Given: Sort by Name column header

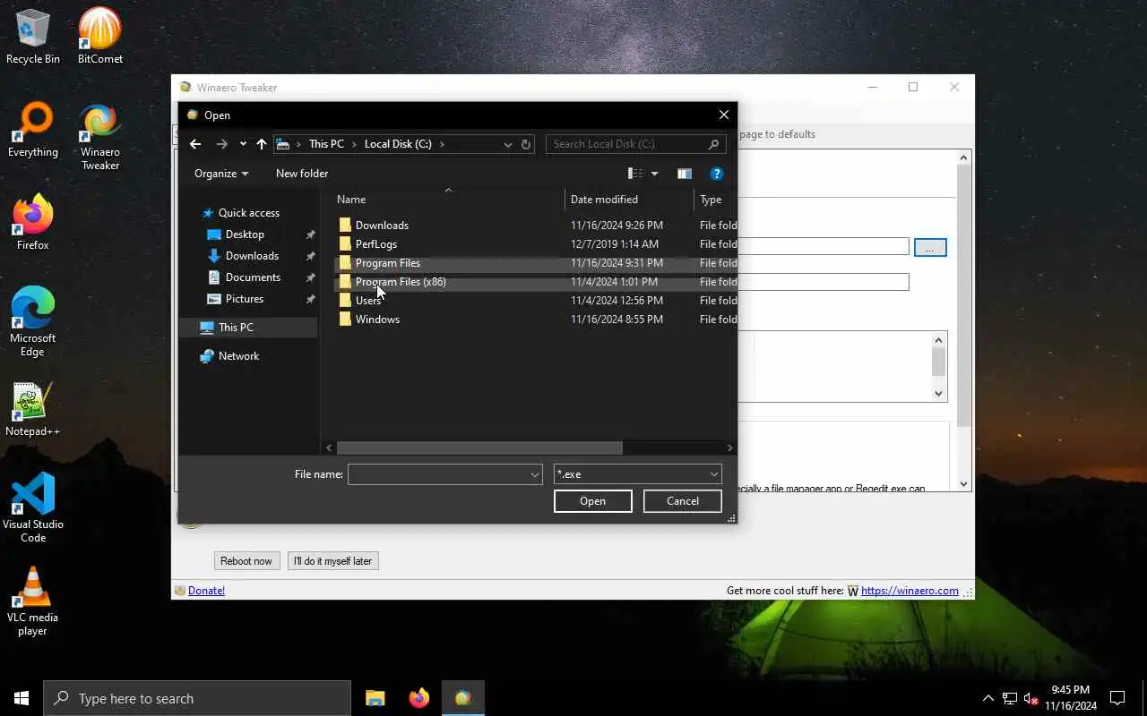Looking at the screenshot, I should point(448,200).
